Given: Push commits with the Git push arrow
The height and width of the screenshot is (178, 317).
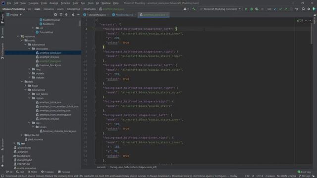Looking at the screenshot, I should [x=286, y=9].
